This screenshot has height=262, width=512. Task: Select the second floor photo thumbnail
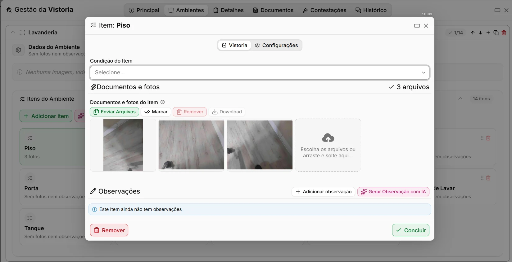pyautogui.click(x=191, y=145)
